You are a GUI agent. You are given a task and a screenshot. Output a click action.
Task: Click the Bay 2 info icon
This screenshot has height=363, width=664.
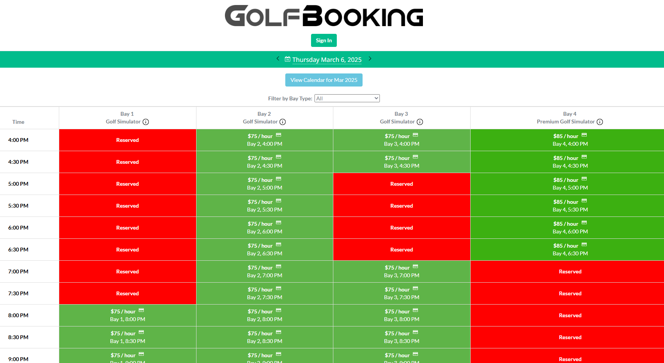(283, 122)
